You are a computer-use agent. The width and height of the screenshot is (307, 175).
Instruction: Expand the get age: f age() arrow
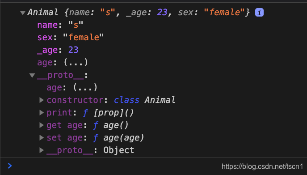point(41,125)
